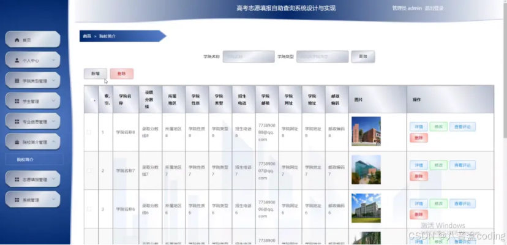507x245 pixels.
Task: Click the squares icon beside 志愿填报管理
Action: click(17, 179)
